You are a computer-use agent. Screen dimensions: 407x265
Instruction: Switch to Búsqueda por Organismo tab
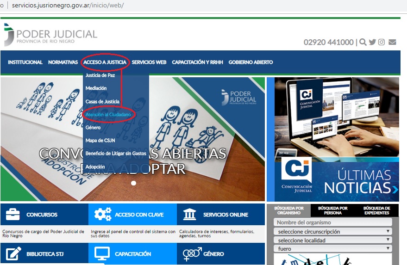[288, 210]
